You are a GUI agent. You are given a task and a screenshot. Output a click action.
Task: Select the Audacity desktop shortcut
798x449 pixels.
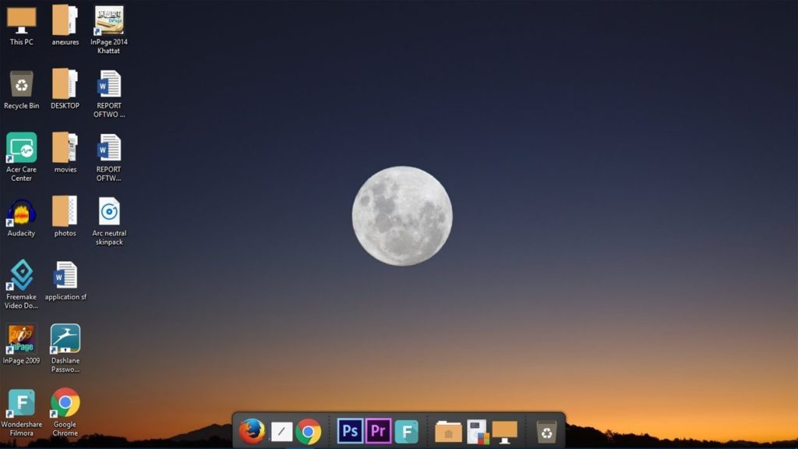click(21, 214)
